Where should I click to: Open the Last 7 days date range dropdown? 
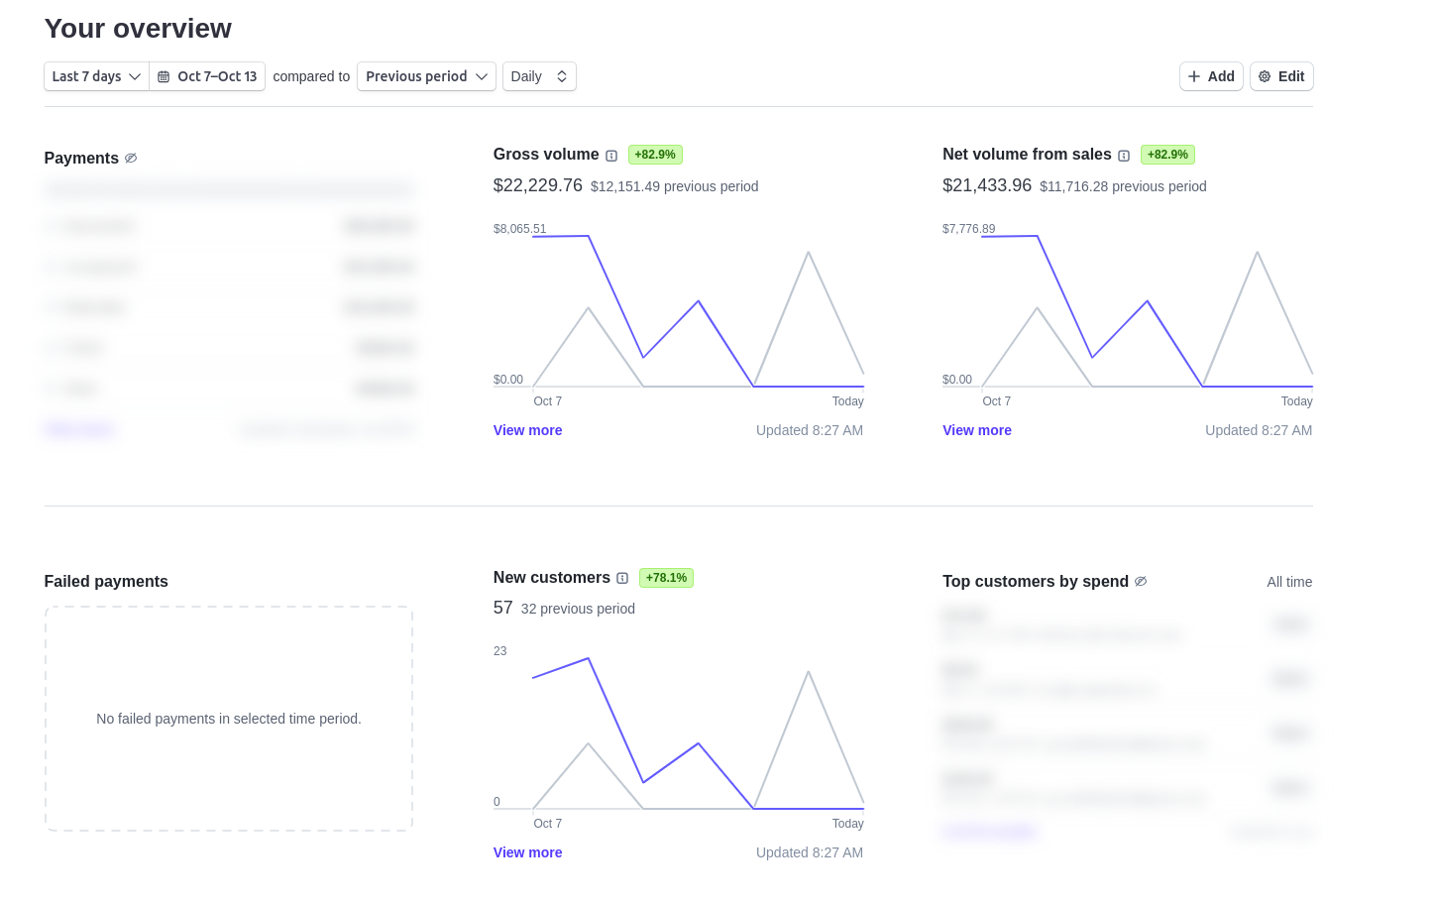click(95, 76)
